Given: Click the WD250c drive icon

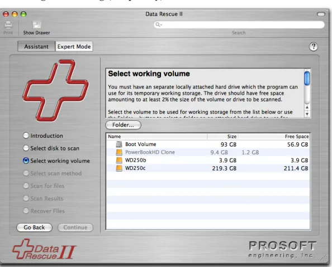Looking at the screenshot, I should (119, 168).
